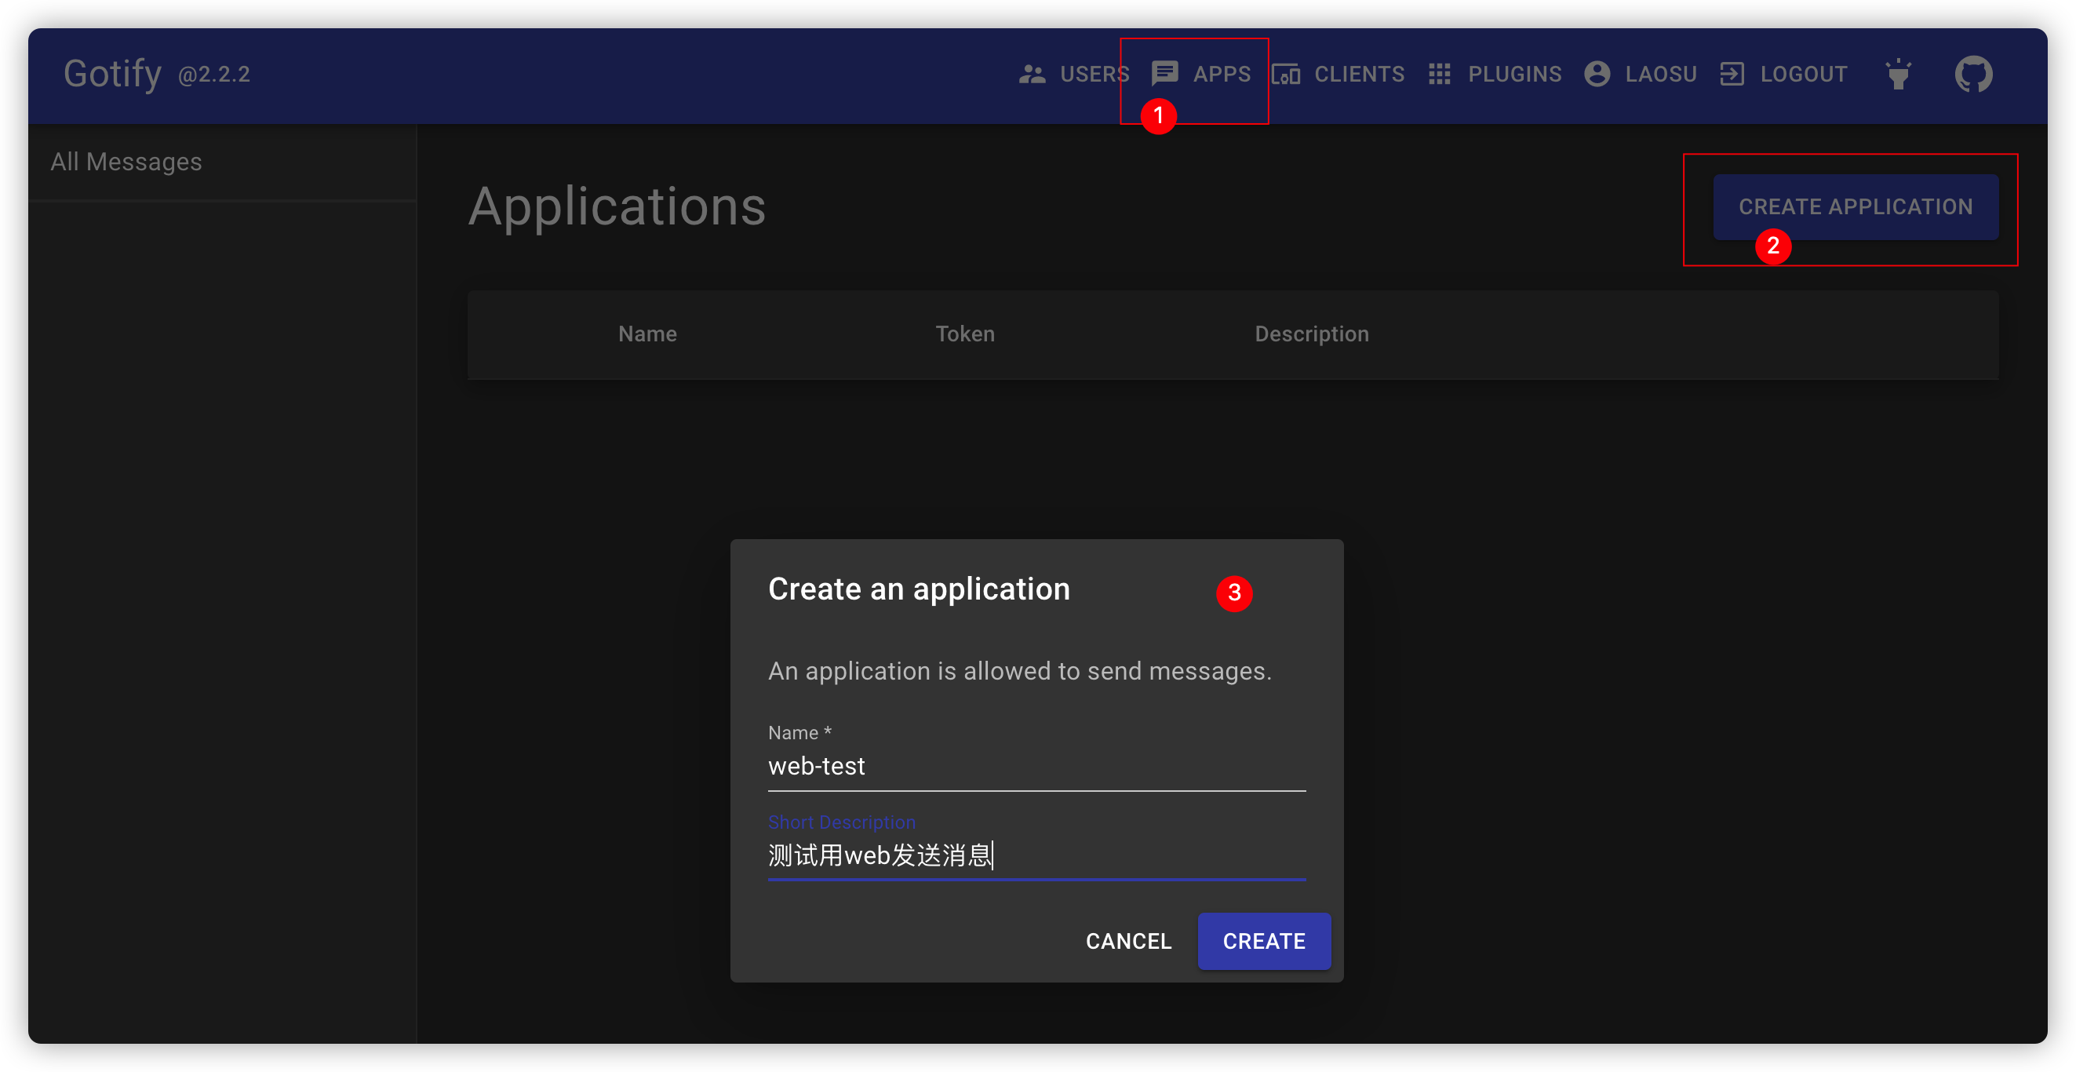Screen dimensions: 2076x1072
Task: Go to the CLIENTS menu item
Action: (x=1359, y=74)
